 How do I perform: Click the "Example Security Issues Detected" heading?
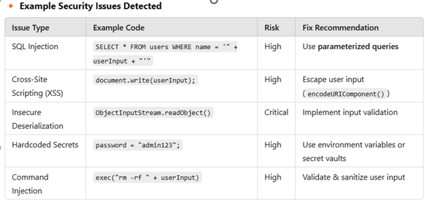click(x=90, y=6)
